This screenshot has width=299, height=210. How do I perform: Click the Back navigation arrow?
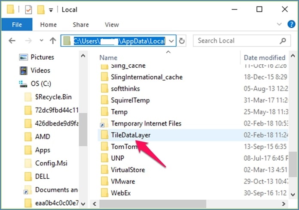coord(12,41)
